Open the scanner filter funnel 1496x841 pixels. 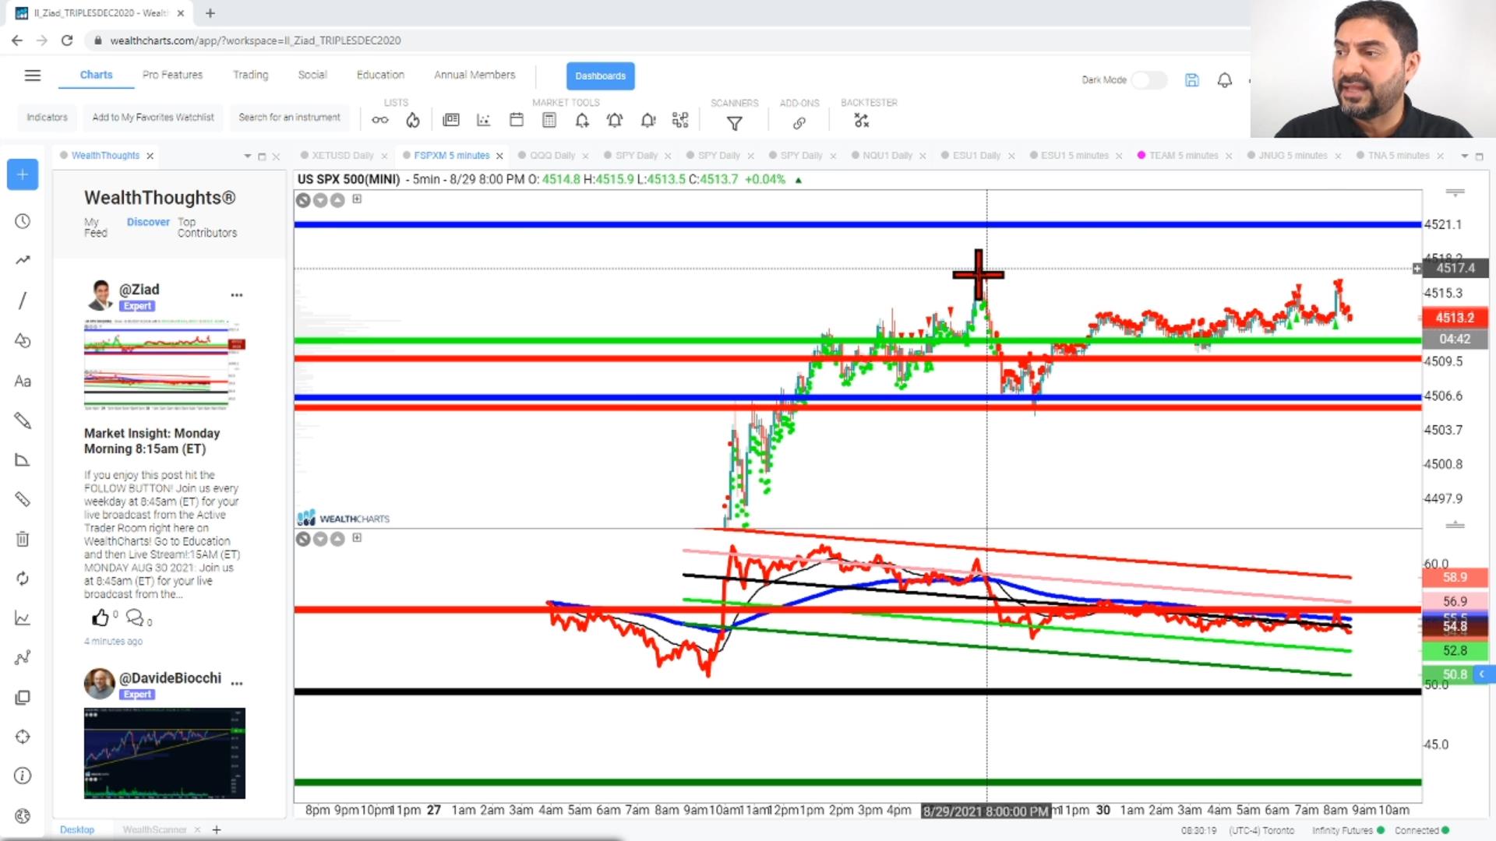tap(734, 123)
